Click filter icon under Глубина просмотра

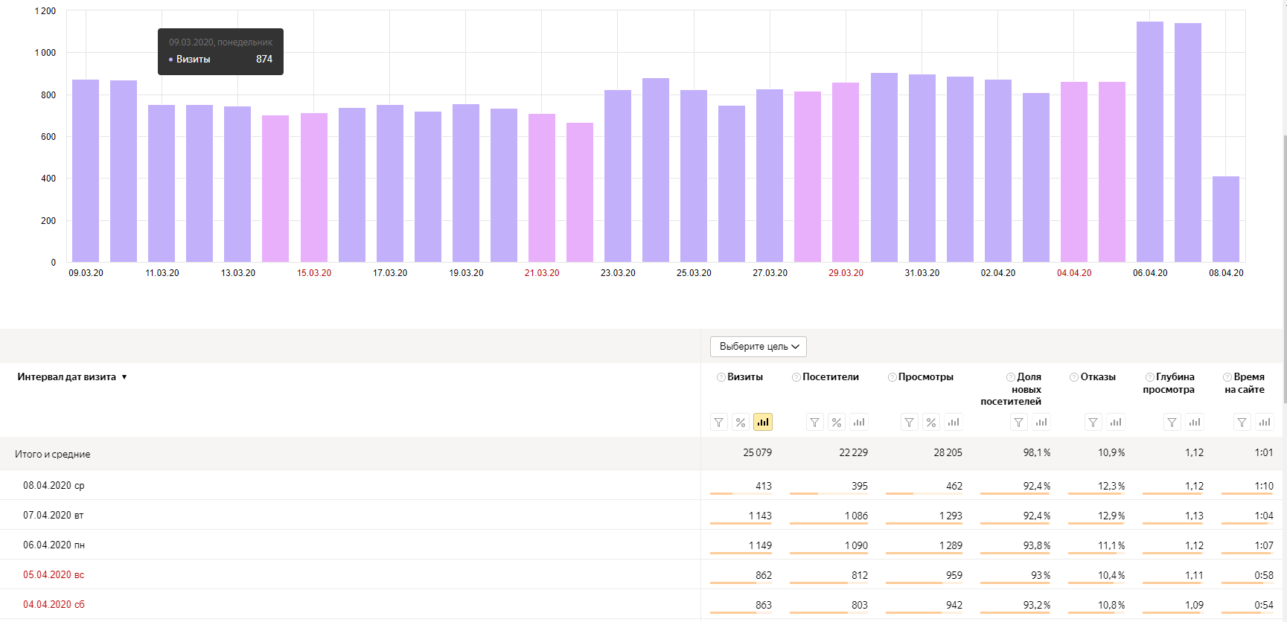point(1172,423)
